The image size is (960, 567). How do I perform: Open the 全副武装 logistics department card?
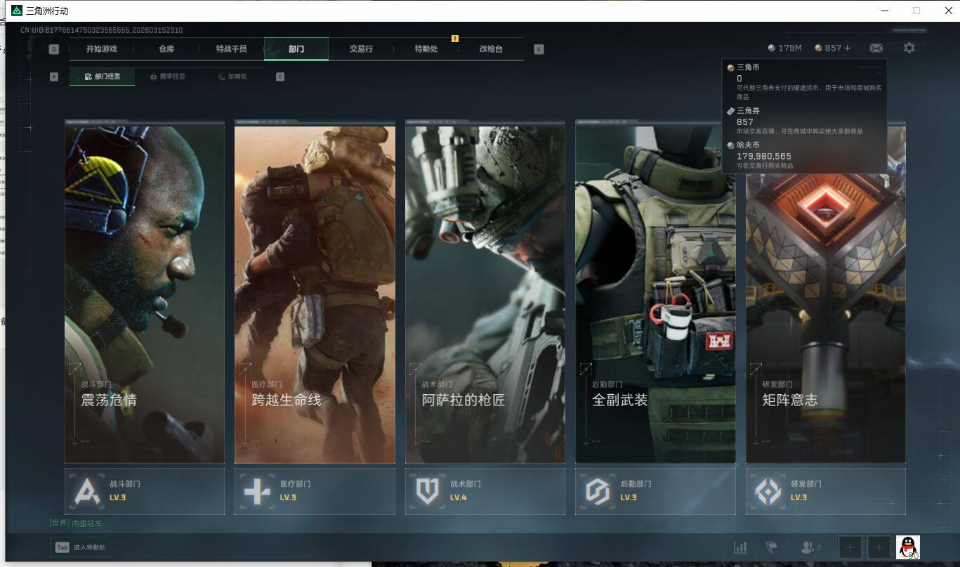click(655, 294)
